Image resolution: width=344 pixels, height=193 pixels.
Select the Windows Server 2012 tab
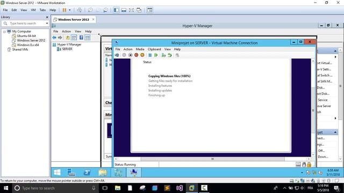[x=74, y=19]
